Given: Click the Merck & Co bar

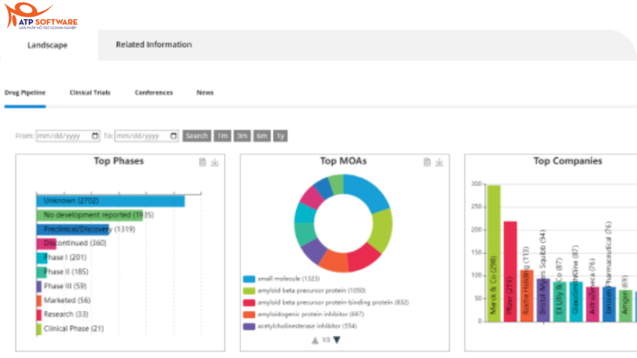Looking at the screenshot, I should [x=493, y=252].
